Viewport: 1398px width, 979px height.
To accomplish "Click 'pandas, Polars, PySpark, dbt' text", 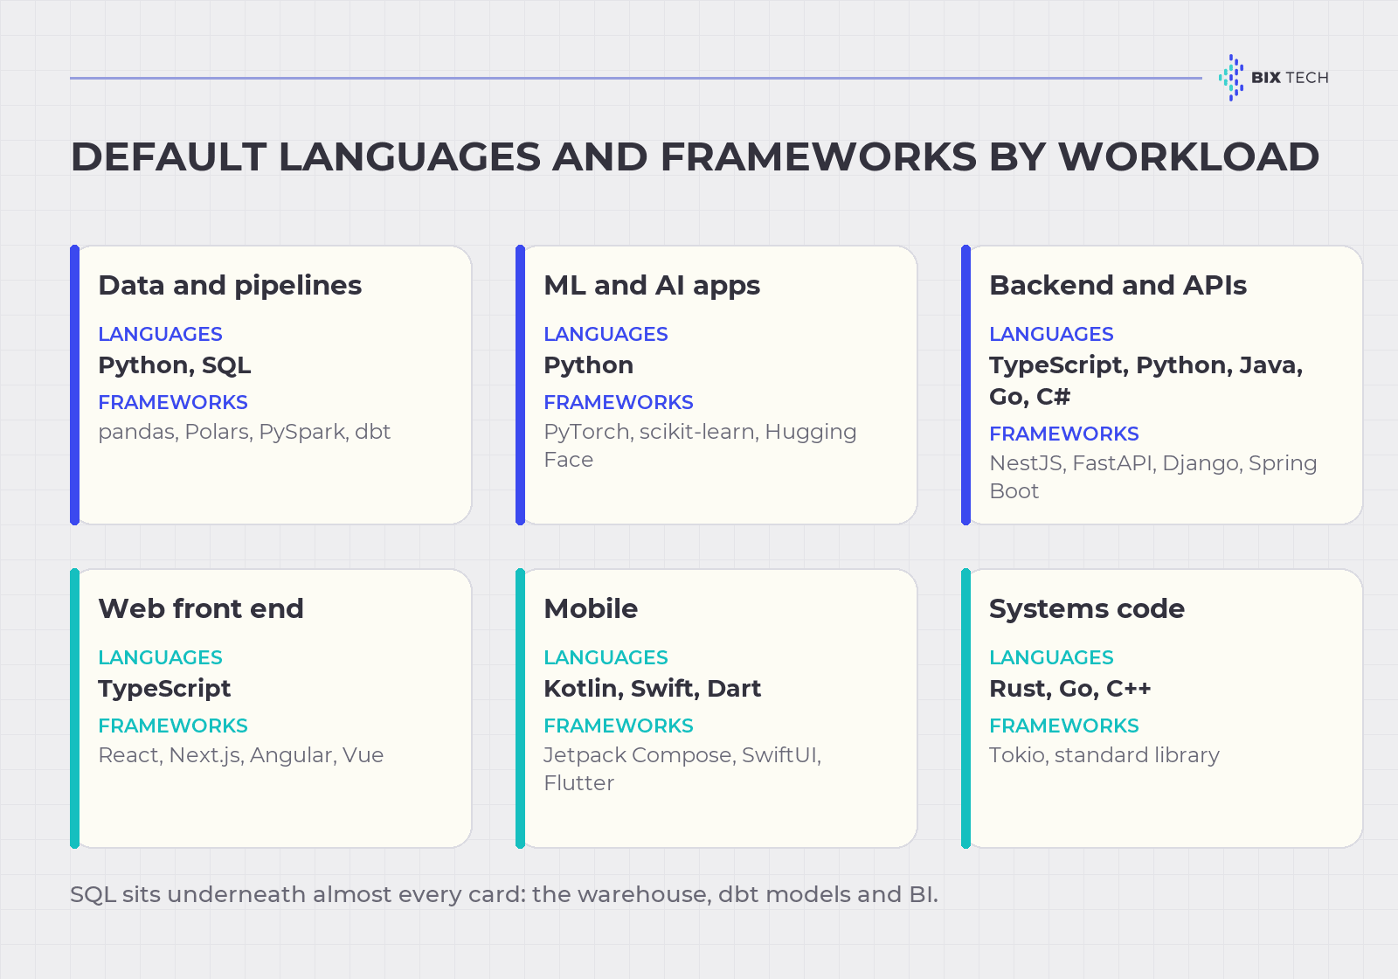I will coord(244,432).
